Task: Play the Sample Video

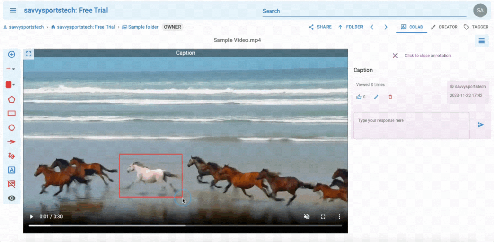Action: point(31,217)
